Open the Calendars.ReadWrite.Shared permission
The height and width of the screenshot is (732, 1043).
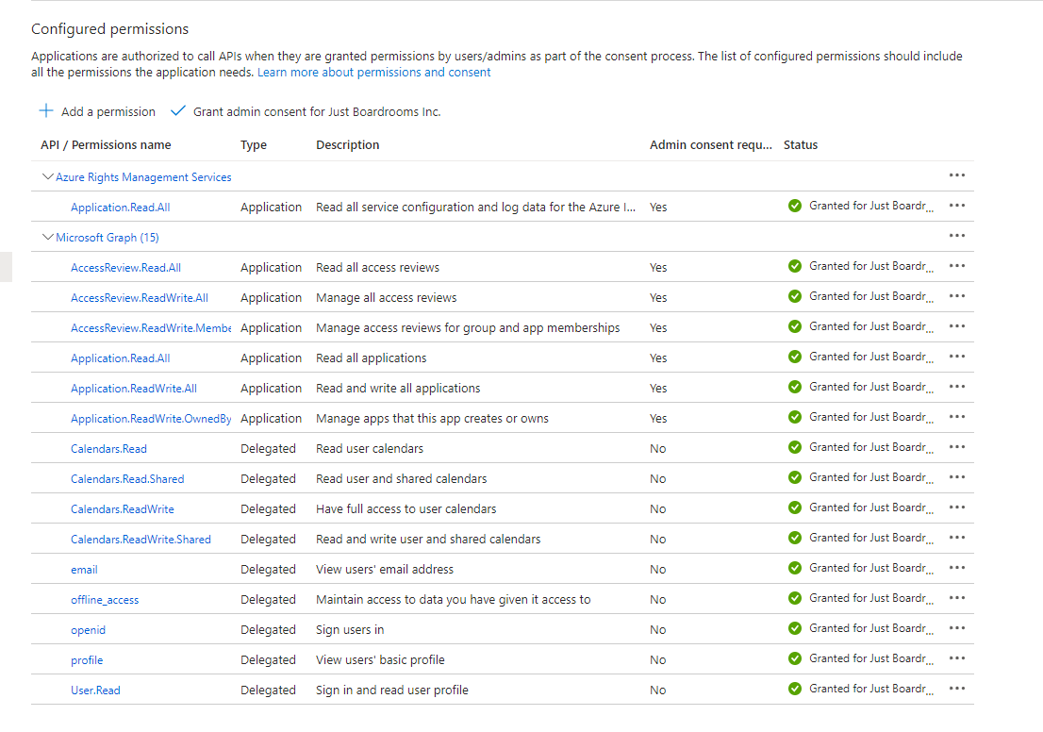coord(141,540)
